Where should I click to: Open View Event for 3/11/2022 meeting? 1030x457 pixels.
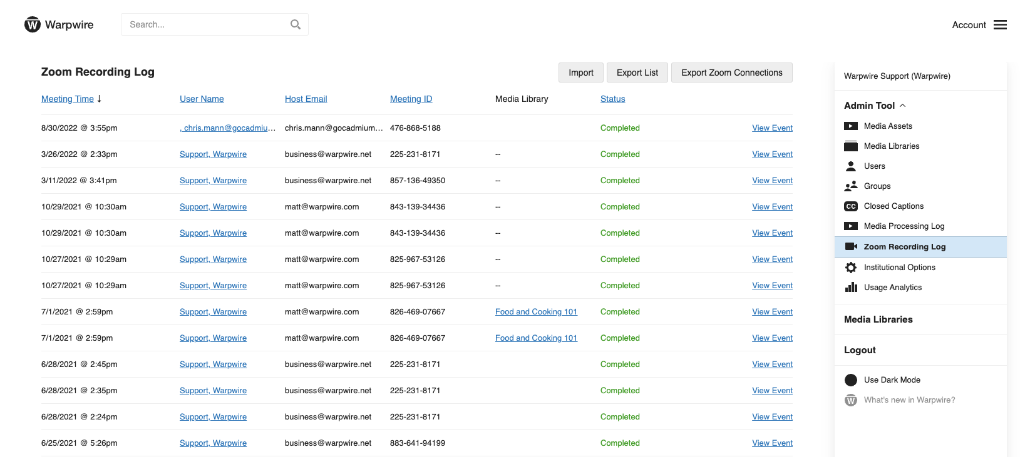[772, 180]
